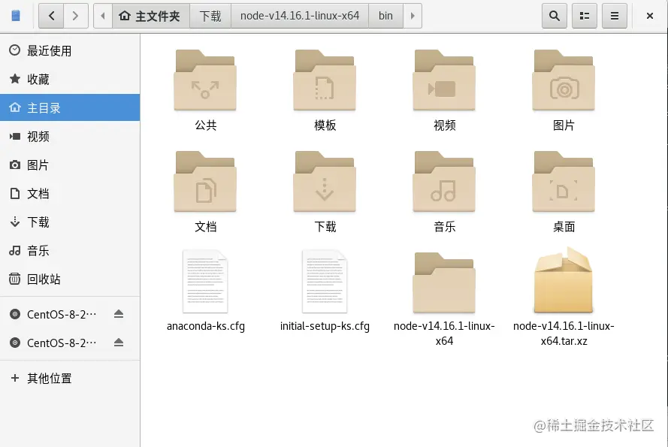This screenshot has height=447, width=668.
Task: Switch to list view layout
Action: [x=584, y=15]
